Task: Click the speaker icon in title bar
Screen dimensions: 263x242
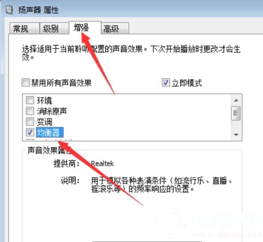Action: 9,9
